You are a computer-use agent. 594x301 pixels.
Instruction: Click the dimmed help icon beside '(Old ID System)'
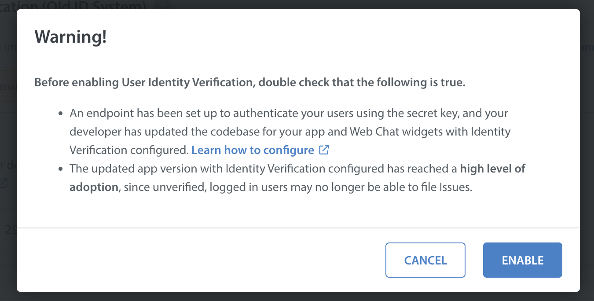[163, 5]
